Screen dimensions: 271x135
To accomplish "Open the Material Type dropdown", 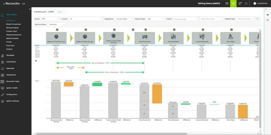I will (x=245, y=19).
